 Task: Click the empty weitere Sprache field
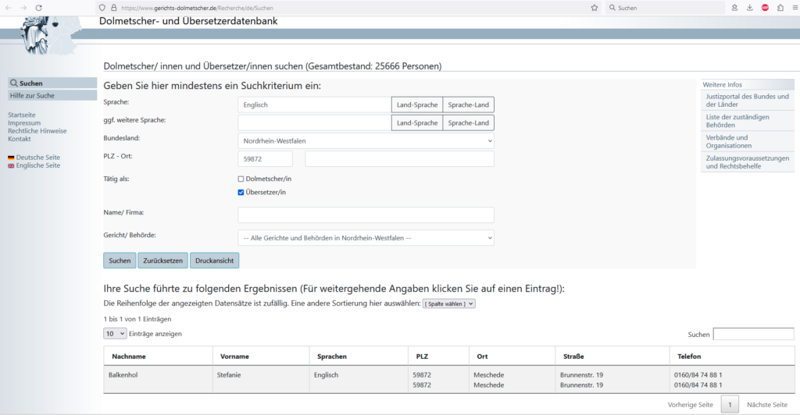(x=314, y=122)
